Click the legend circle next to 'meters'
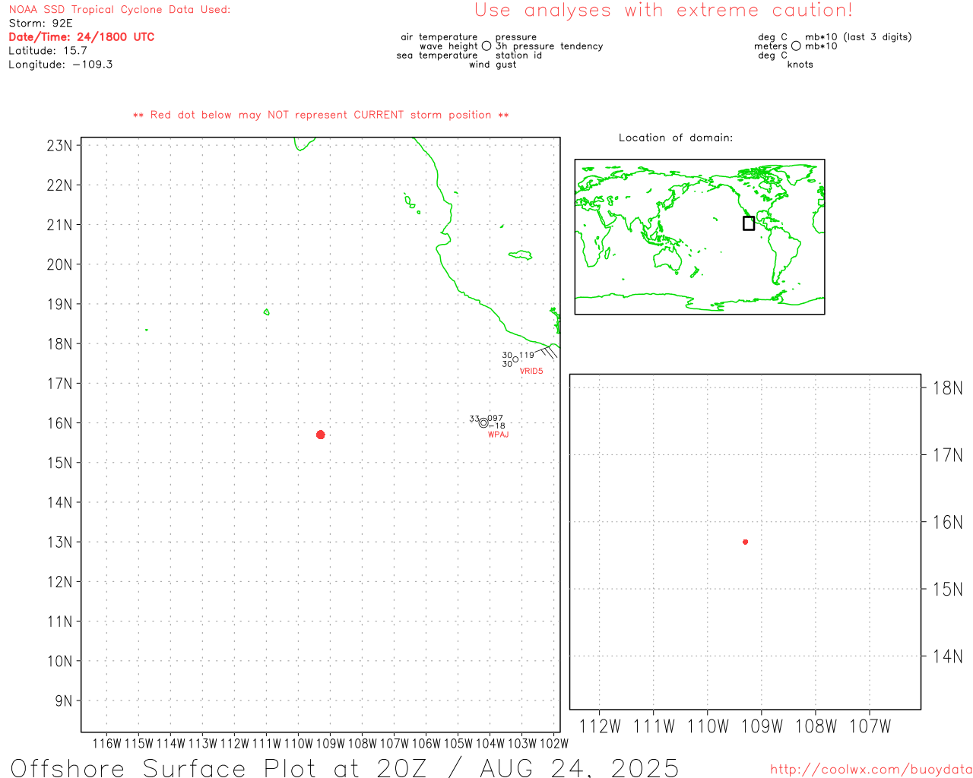The height and width of the screenshot is (778, 973). (x=796, y=46)
